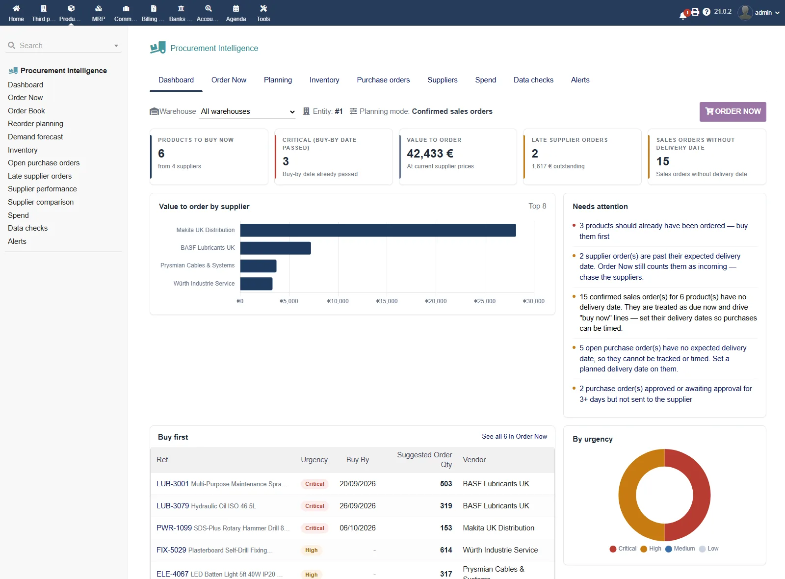Click the Critical legend color dot
The width and height of the screenshot is (785, 579).
point(613,549)
